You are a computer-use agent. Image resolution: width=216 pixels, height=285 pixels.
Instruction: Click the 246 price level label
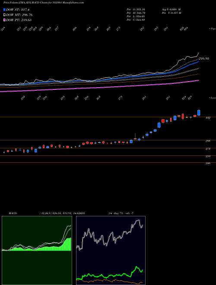208,163
